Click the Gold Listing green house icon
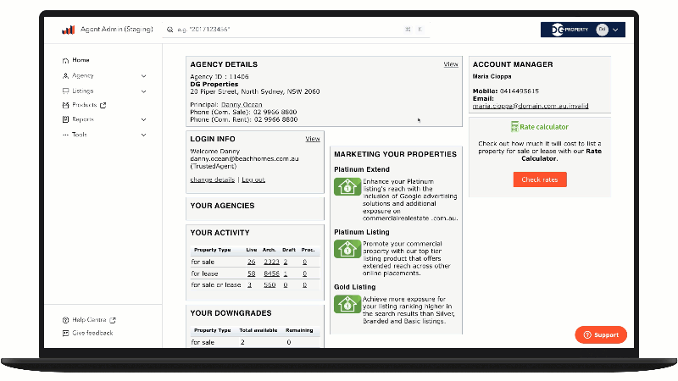Viewport: 678px width, 381px height. pyautogui.click(x=347, y=304)
